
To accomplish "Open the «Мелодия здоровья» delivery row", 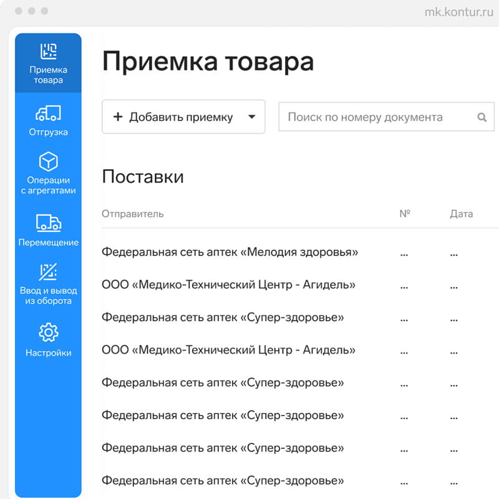I will 230,252.
